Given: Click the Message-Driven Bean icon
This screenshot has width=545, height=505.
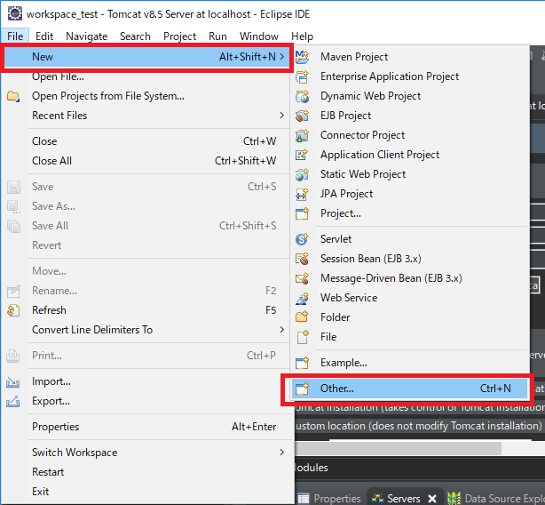Looking at the screenshot, I should pyautogui.click(x=302, y=278).
